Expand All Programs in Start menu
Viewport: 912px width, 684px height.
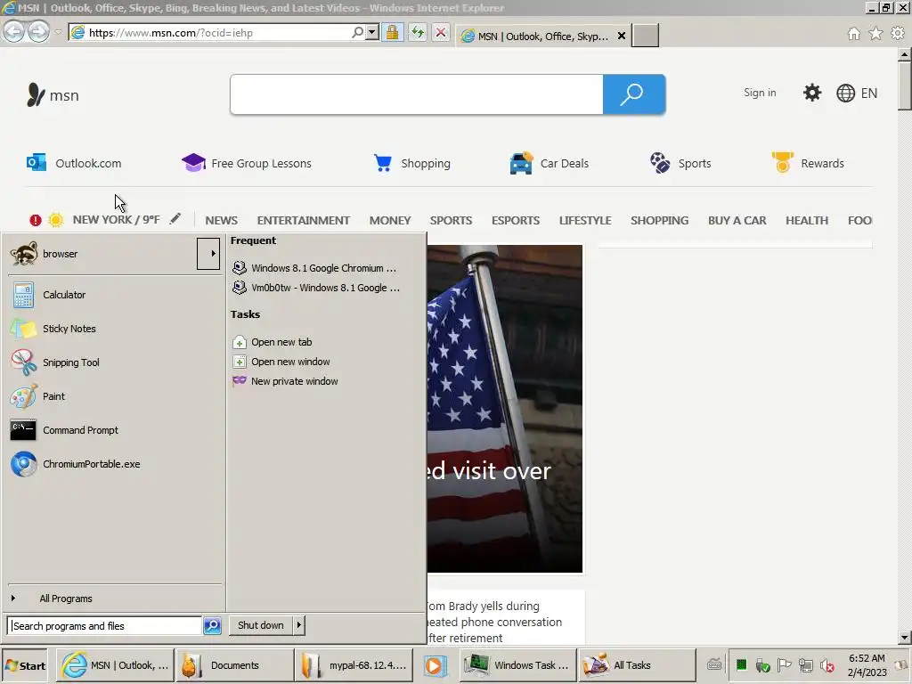(x=115, y=598)
